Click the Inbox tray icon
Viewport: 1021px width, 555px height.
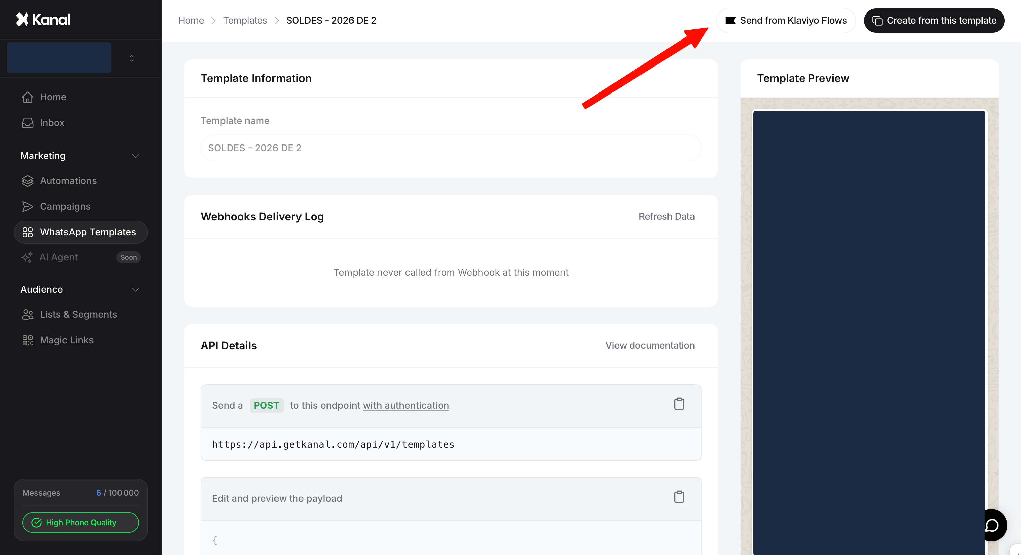(27, 123)
